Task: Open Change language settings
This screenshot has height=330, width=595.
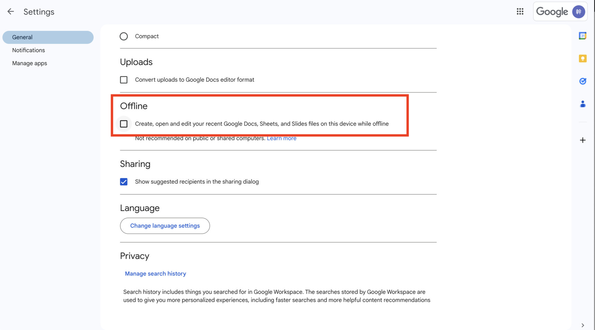Action: (165, 226)
